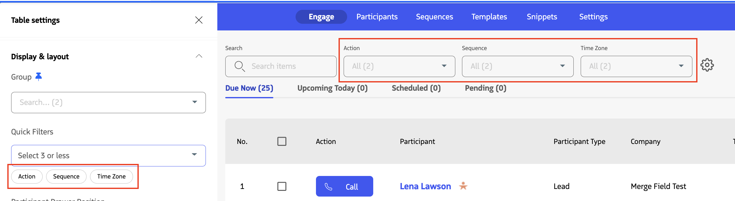The width and height of the screenshot is (735, 201).
Task: Open table settings gear icon
Action: point(707,65)
